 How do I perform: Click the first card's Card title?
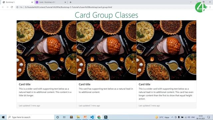tap(25, 84)
